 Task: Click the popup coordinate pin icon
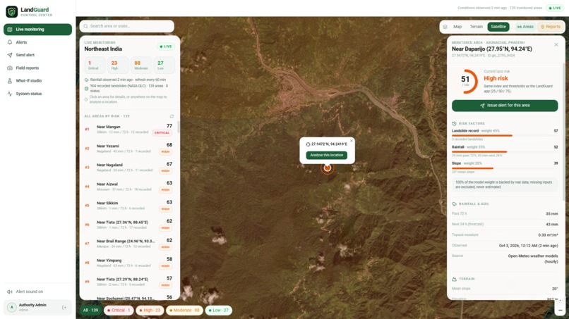pos(308,144)
